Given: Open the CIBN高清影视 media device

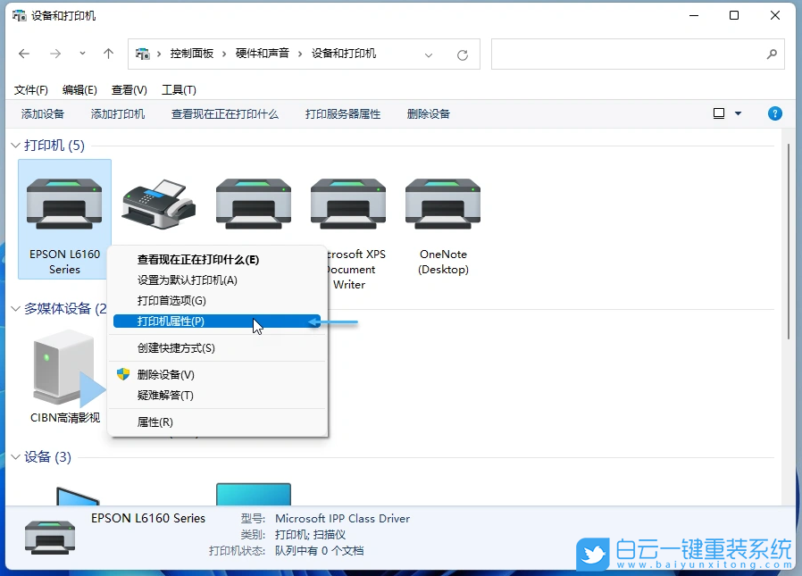Looking at the screenshot, I should (58, 366).
